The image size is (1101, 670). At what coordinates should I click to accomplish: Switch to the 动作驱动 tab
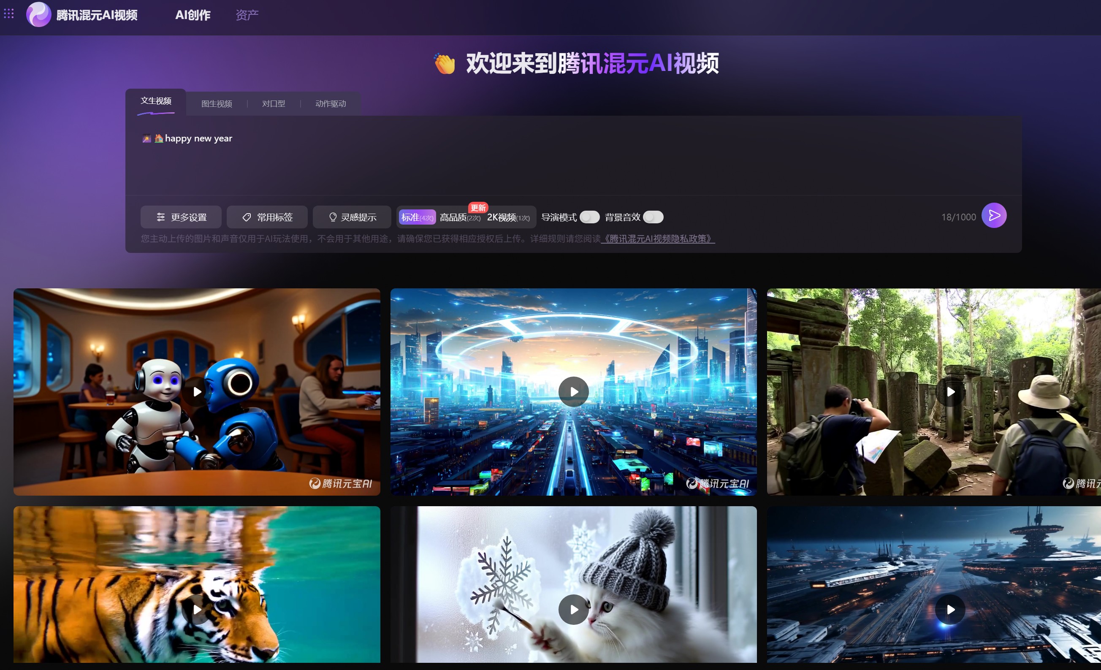(331, 104)
